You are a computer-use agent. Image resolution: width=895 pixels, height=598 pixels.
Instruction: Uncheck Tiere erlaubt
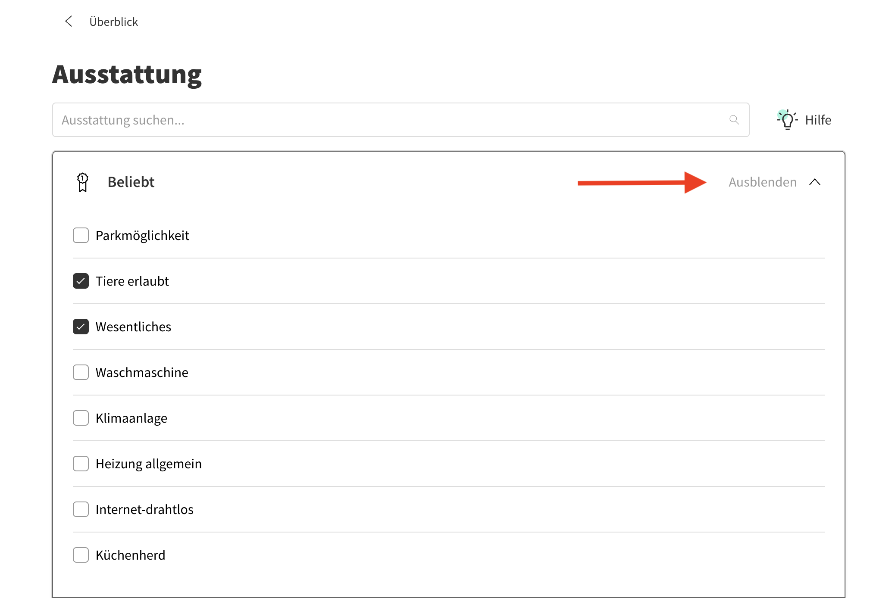(81, 281)
